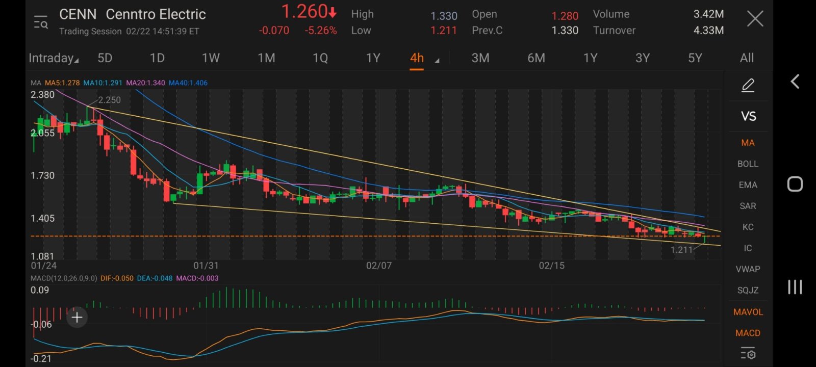Toggle the MACD sub-indicator
The width and height of the screenshot is (816, 367).
748,333
